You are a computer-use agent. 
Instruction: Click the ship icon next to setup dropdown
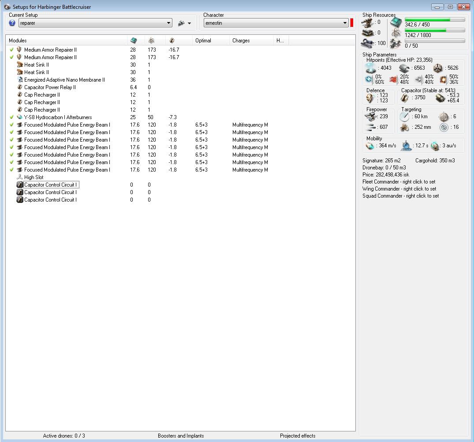point(181,23)
